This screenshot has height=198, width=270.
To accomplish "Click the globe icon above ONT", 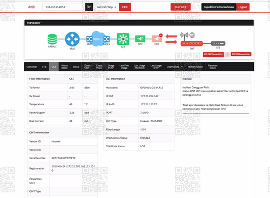I will 192,35.
